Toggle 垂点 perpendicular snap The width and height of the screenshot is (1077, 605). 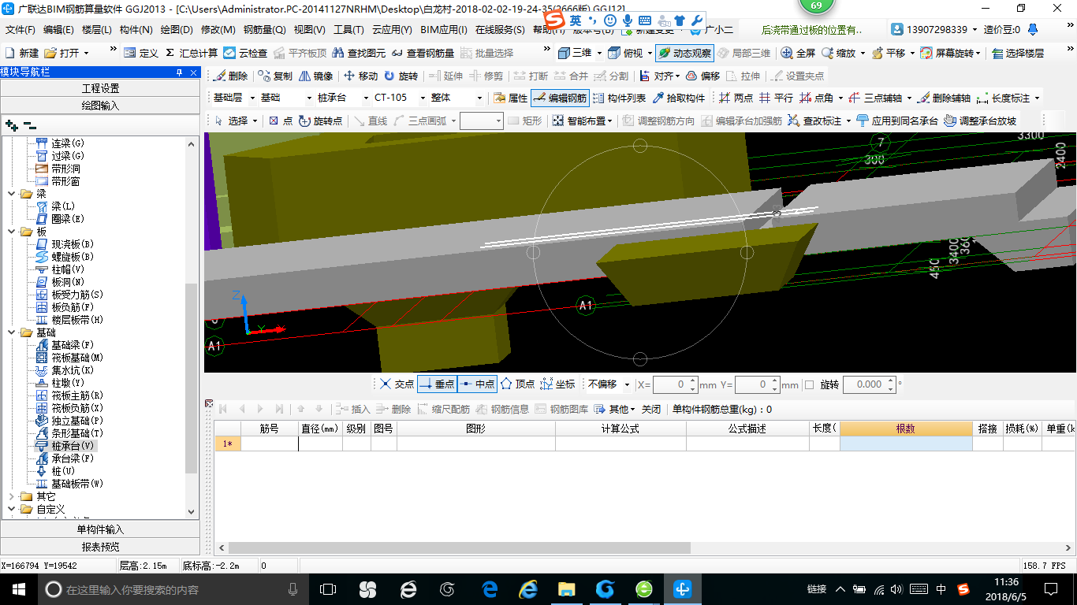pyautogui.click(x=437, y=384)
